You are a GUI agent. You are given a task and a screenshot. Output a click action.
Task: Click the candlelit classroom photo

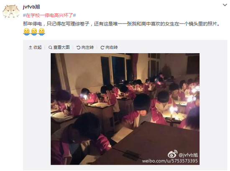125,109
